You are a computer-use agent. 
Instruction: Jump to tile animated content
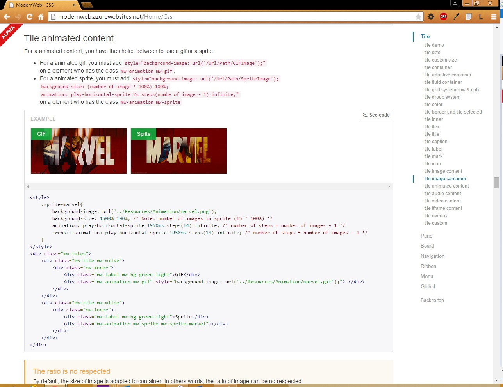[x=447, y=186]
